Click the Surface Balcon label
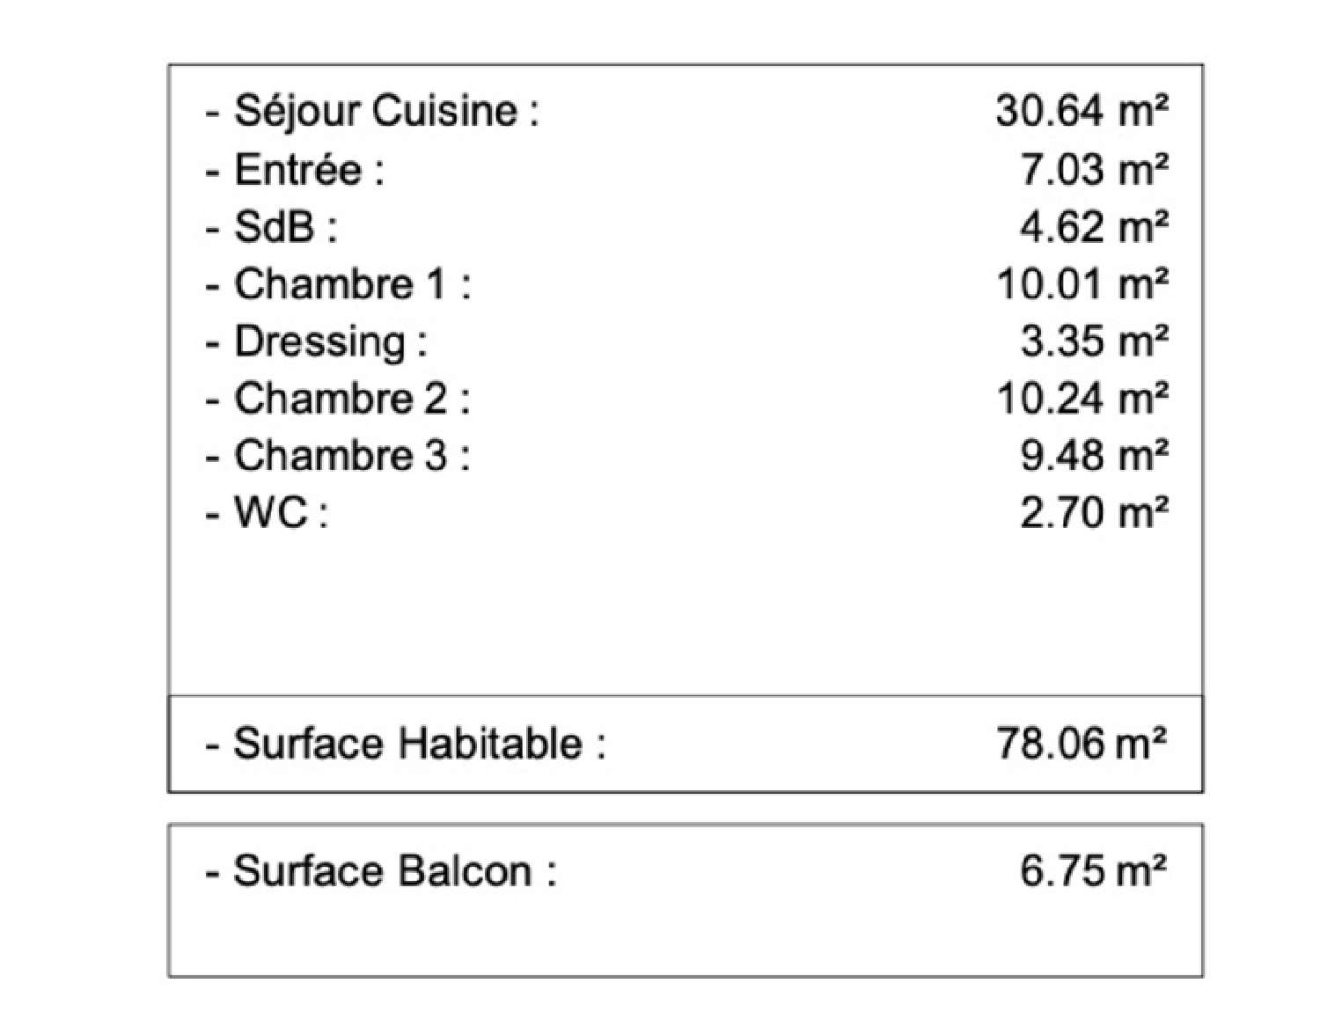The image size is (1320, 1020). click(382, 871)
